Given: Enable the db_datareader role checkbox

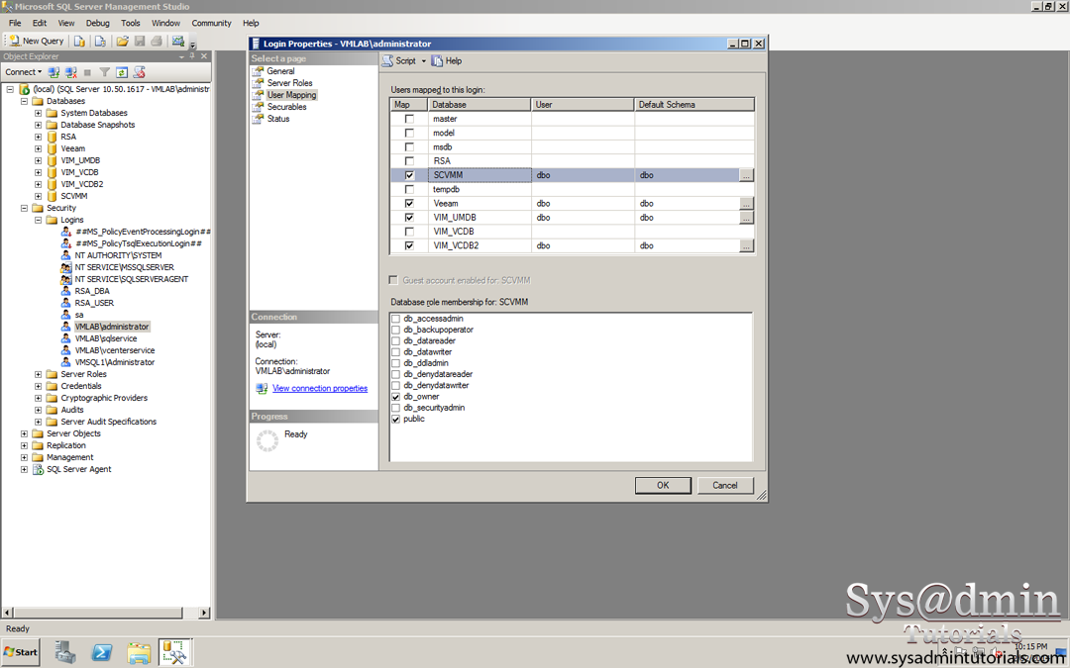Looking at the screenshot, I should pos(395,340).
